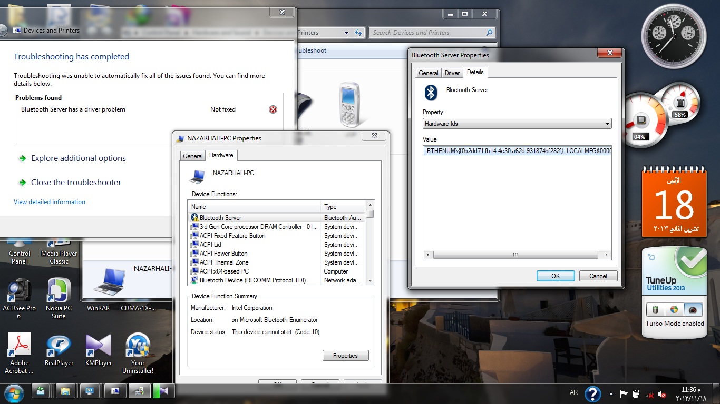Image resolution: width=720 pixels, height=404 pixels.
Task: Click the Value box scroll-right arrow
Action: pyautogui.click(x=607, y=255)
